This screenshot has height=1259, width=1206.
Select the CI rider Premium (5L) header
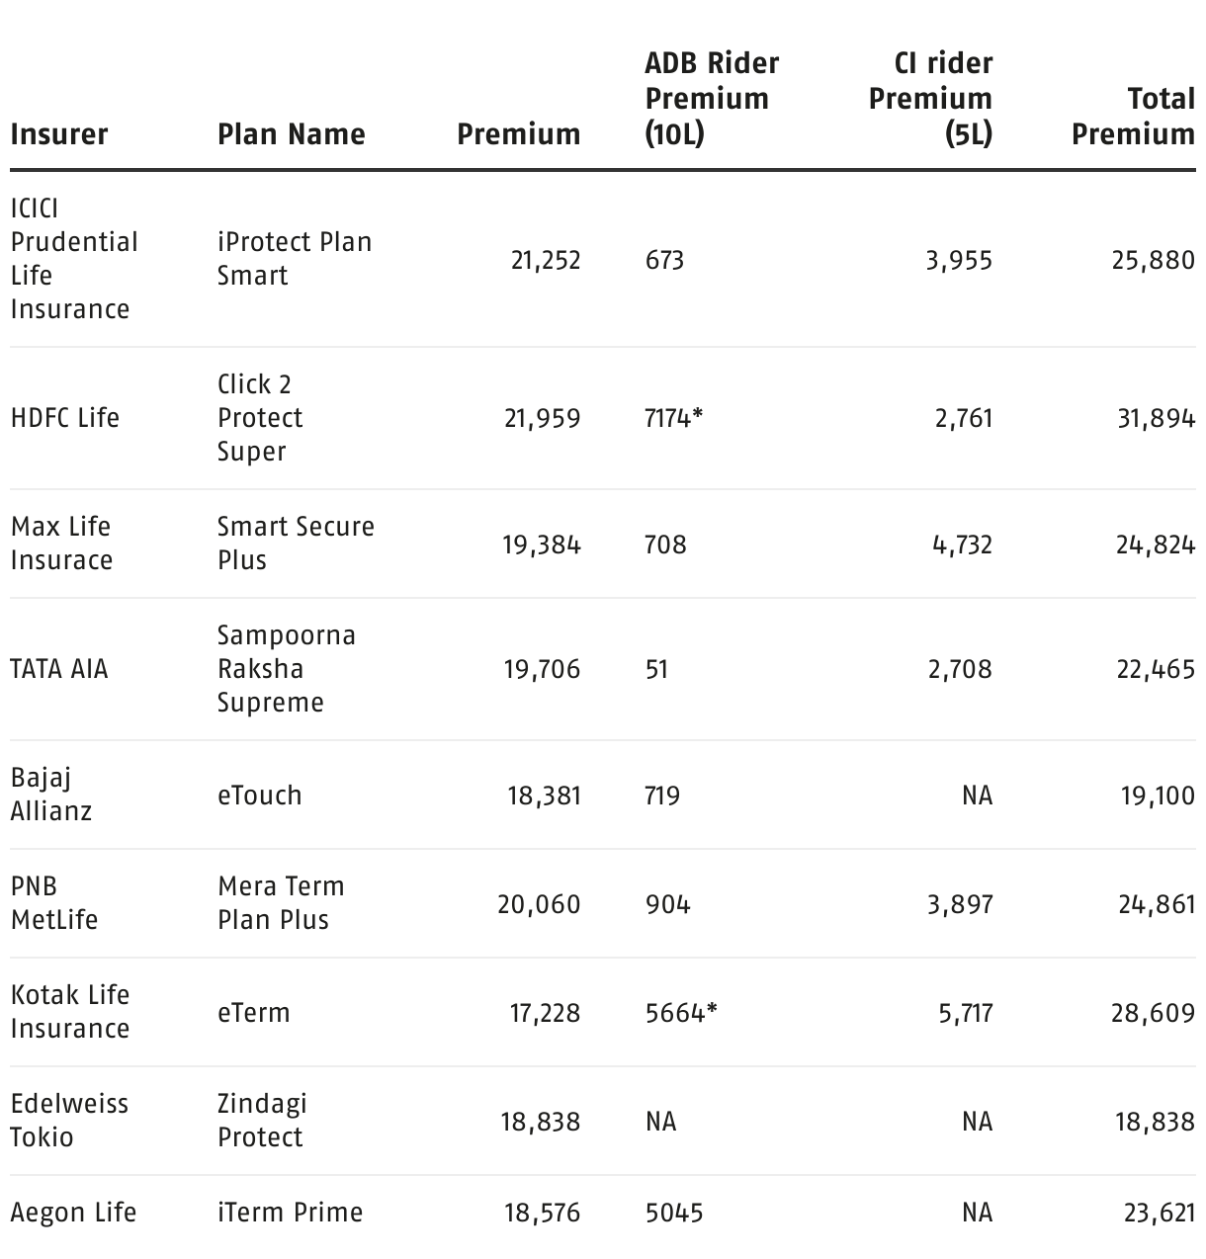[930, 99]
